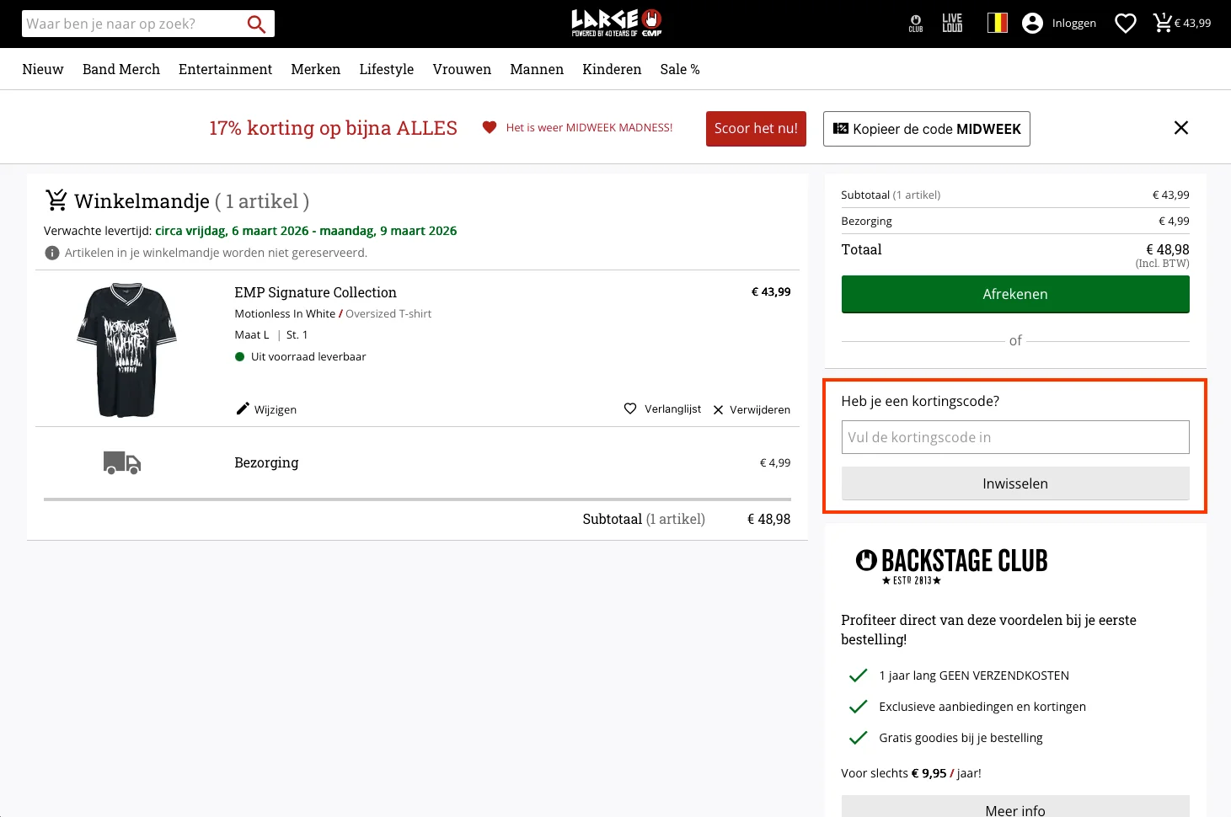Screen dimensions: 1231x817
Task: Open the Band Merch menu
Action: click(120, 69)
